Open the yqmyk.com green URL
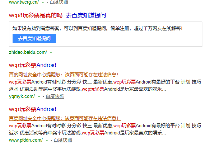This screenshot has height=147, width=205. point(22,96)
